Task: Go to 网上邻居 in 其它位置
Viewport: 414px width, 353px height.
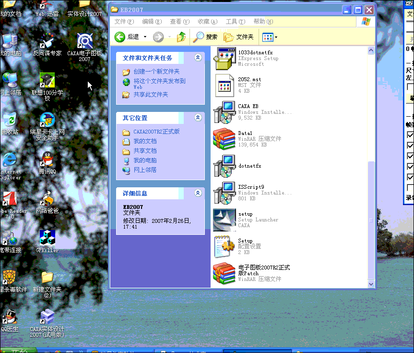Action: click(145, 170)
